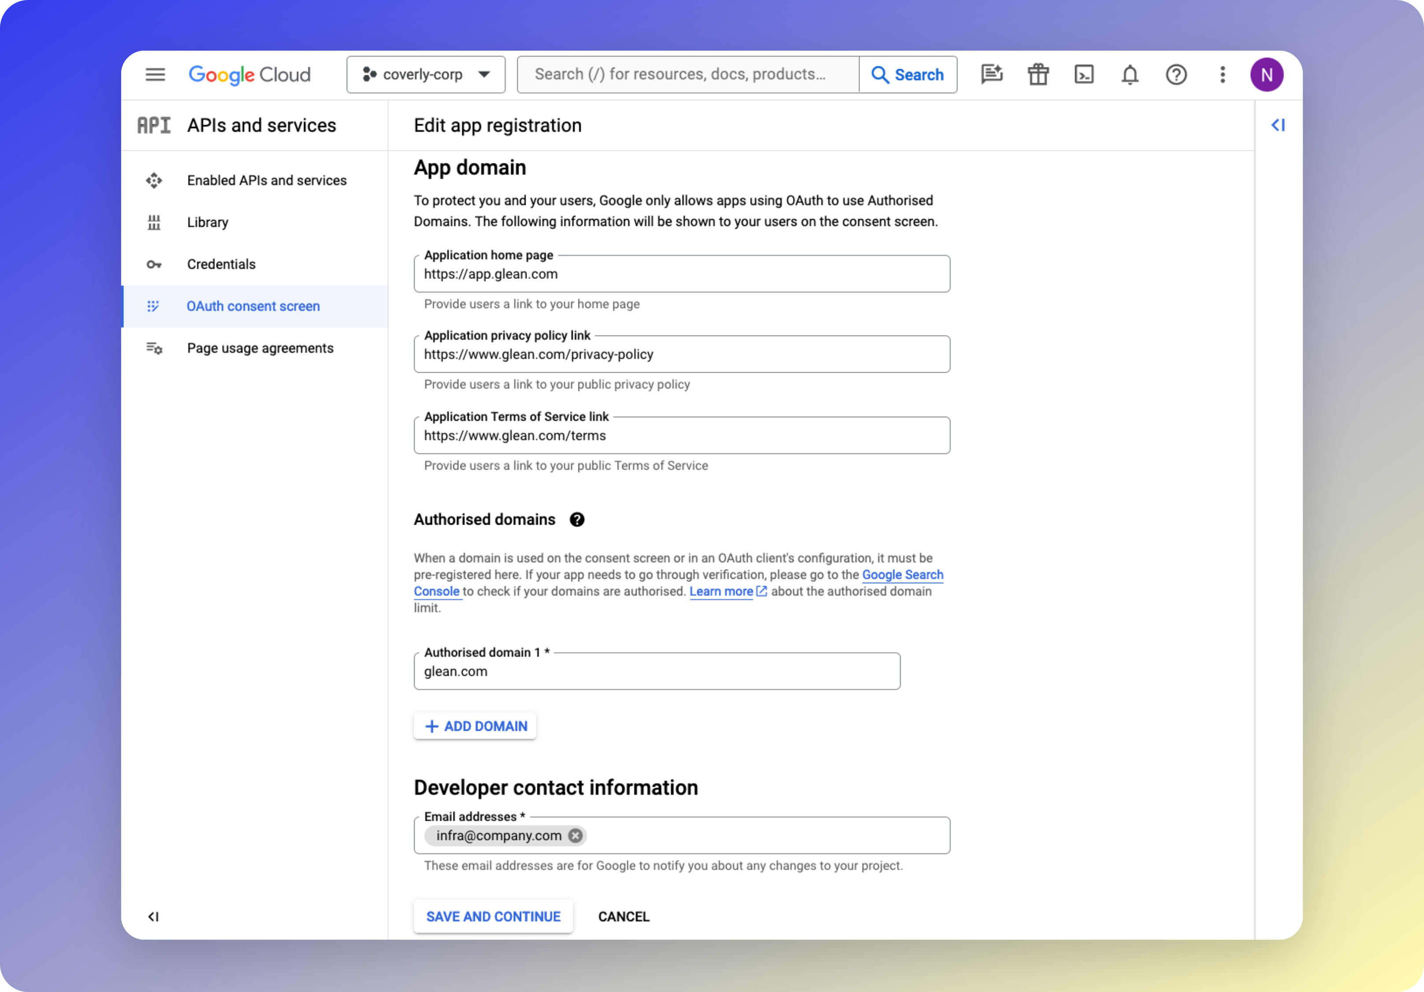The image size is (1424, 992).
Task: Select OAuth consent screen in sidebar
Action: (253, 306)
